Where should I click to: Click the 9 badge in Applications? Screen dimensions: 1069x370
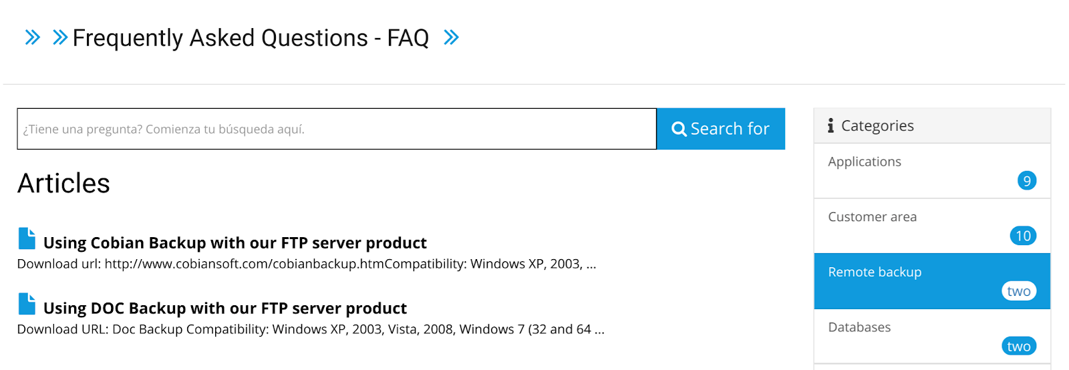(1027, 180)
